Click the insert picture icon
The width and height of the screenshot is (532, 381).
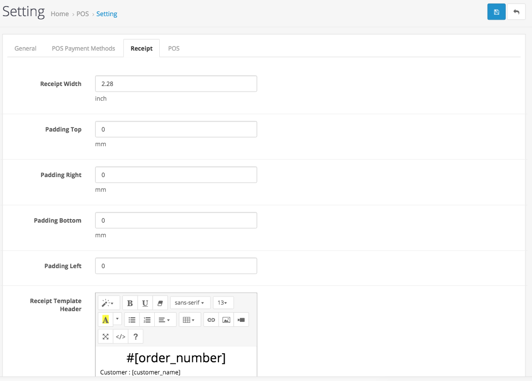[226, 320]
